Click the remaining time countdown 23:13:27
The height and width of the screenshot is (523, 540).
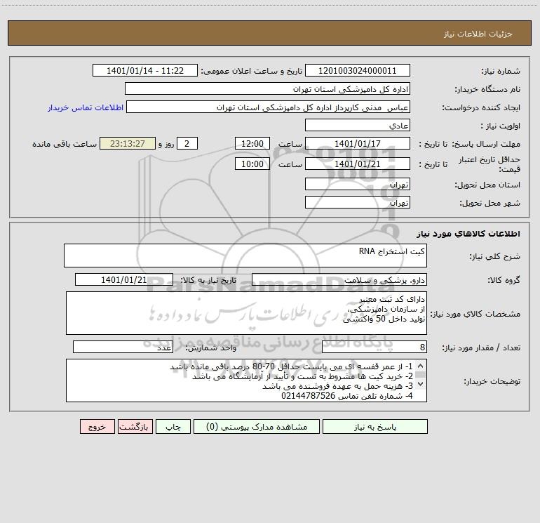click(128, 143)
